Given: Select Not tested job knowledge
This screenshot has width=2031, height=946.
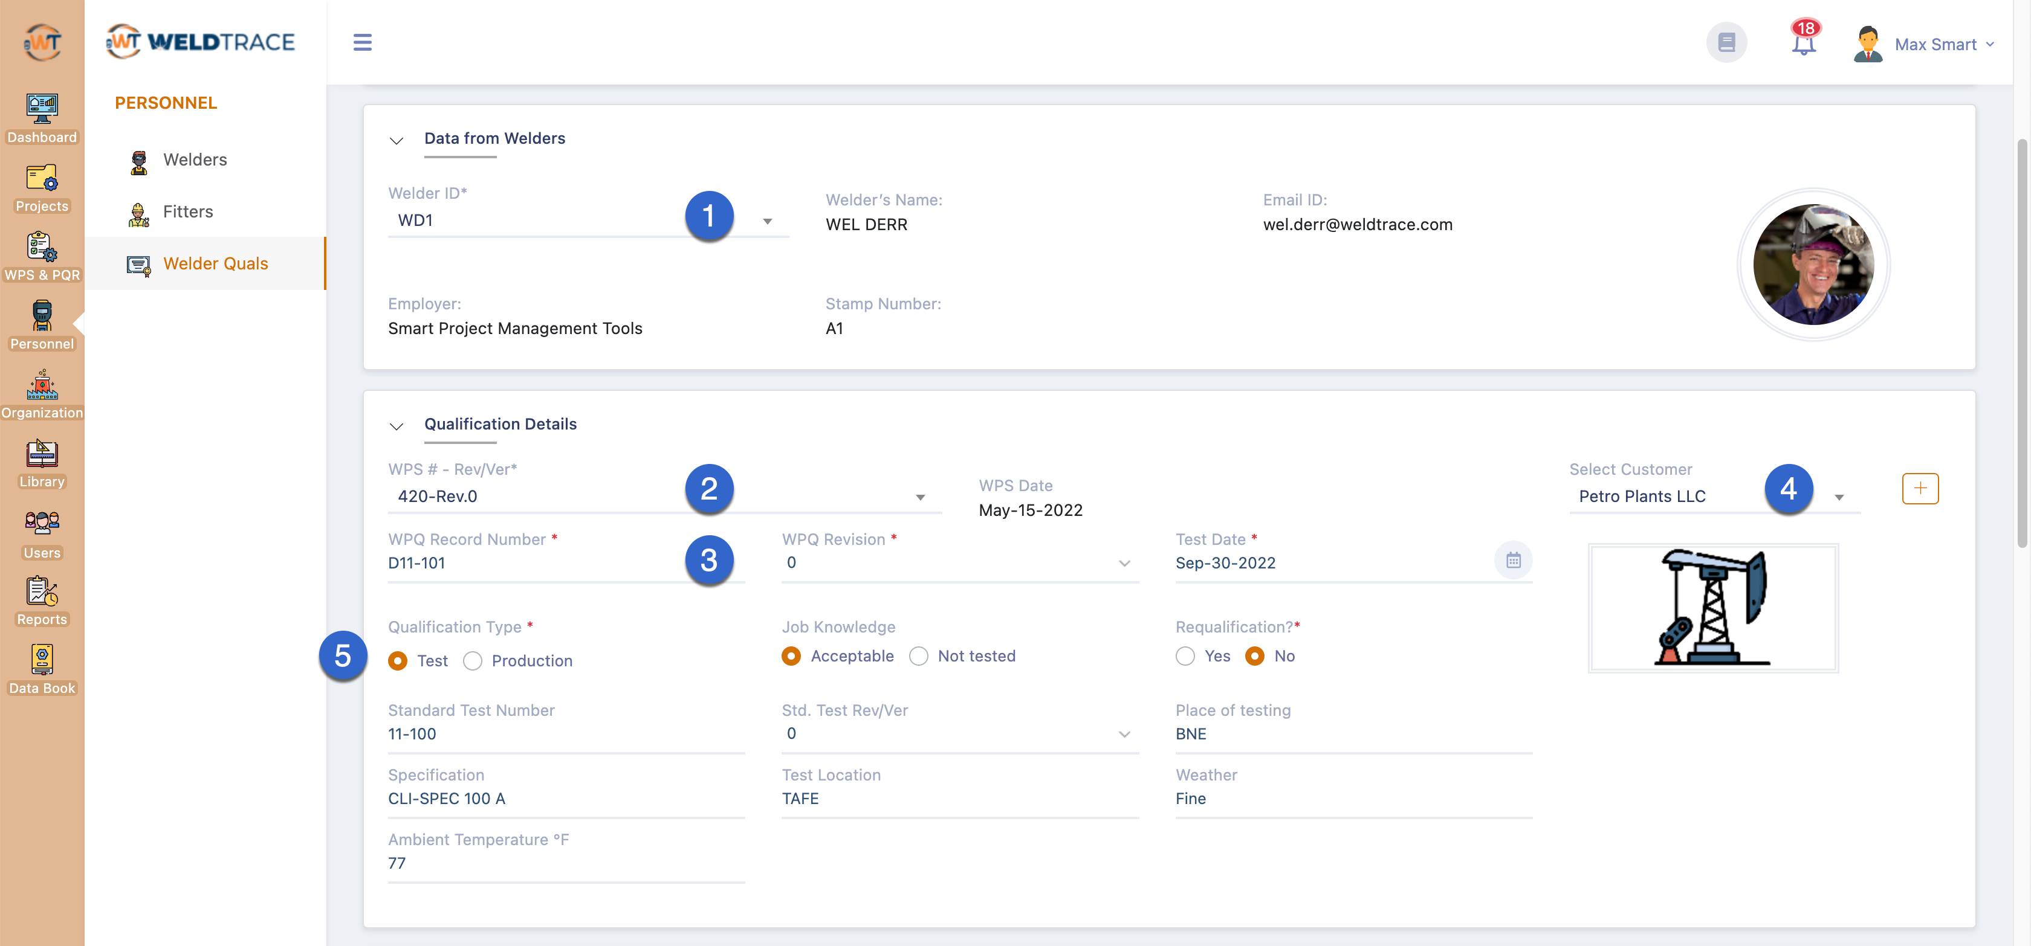Looking at the screenshot, I should click(x=918, y=656).
